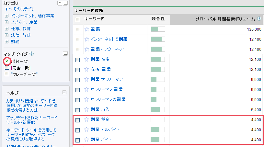Select all keywords with header checkbox
This screenshot has width=264, height=147.
point(78,19)
